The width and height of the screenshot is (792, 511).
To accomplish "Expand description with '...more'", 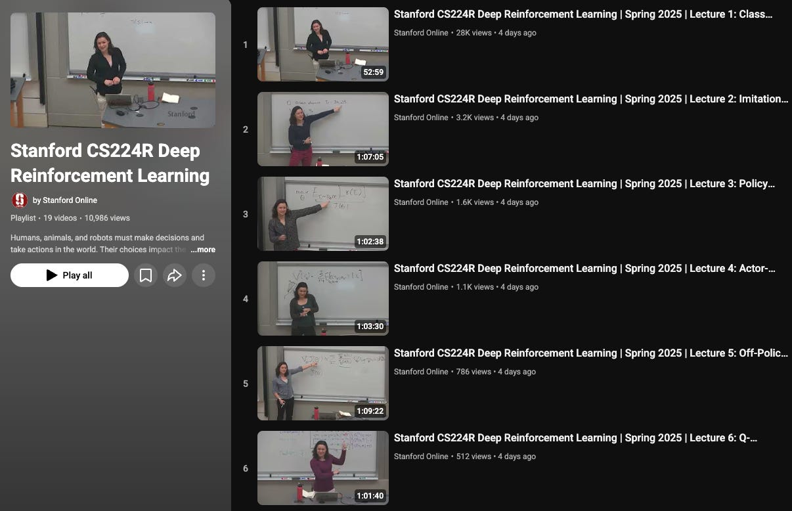I will coord(203,250).
